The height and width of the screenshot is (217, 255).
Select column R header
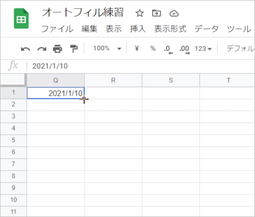tap(113, 80)
